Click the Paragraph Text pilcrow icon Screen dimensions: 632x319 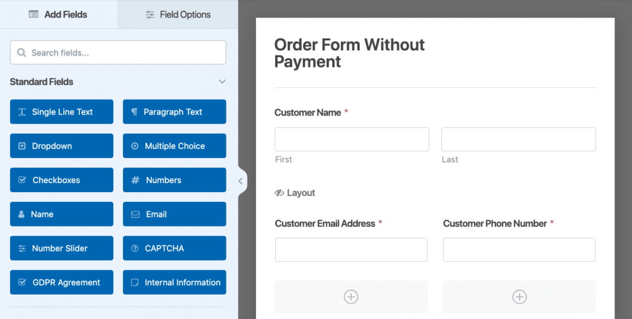134,112
